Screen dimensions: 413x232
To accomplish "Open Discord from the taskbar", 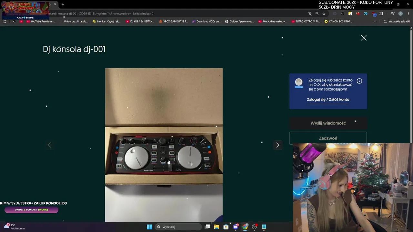I will pos(236,227).
